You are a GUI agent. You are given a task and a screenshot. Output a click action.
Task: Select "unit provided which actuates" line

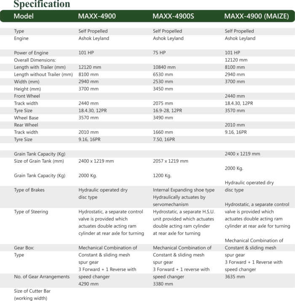click(x=183, y=219)
